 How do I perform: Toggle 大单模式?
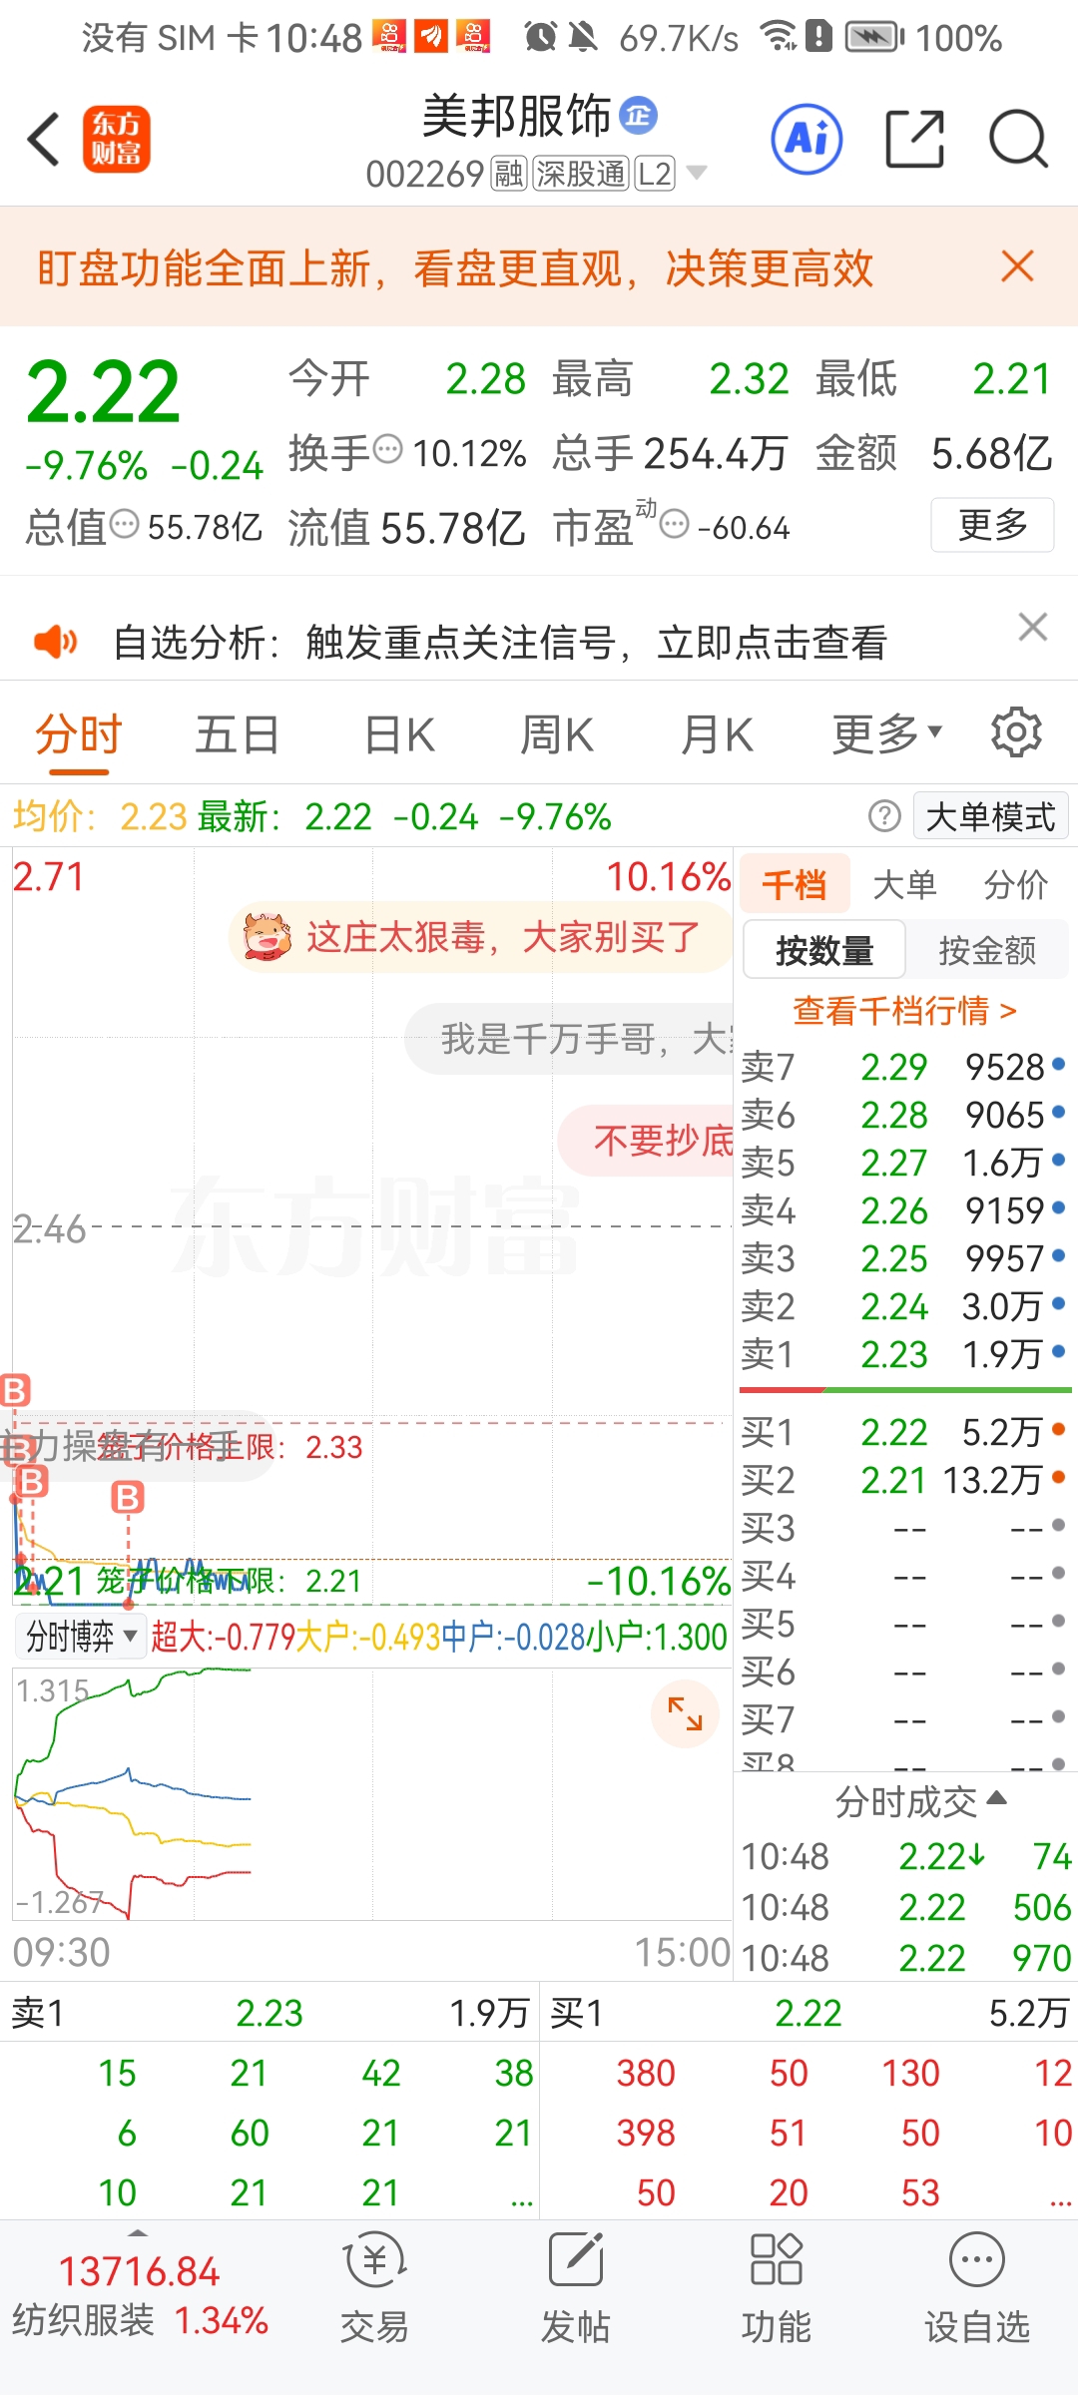coord(990,816)
